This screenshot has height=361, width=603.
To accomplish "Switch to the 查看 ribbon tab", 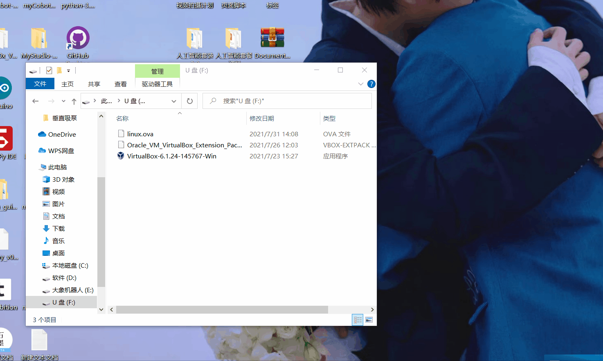I will [x=120, y=84].
